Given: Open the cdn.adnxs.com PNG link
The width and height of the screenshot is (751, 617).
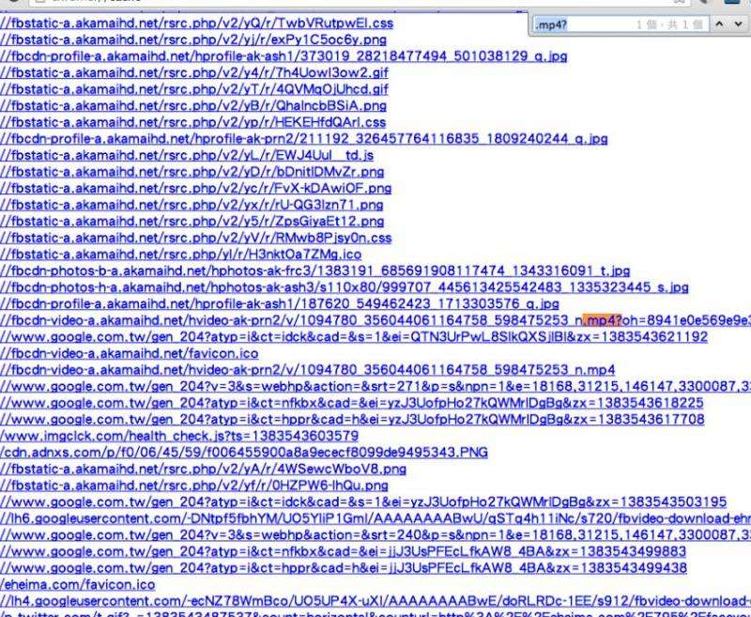Looking at the screenshot, I should click(x=244, y=452).
